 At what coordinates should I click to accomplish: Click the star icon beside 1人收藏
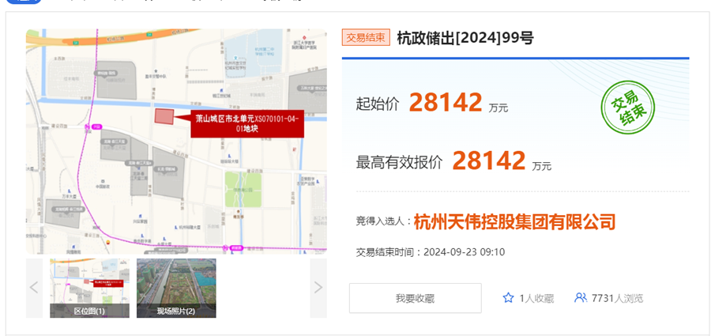(x=508, y=298)
